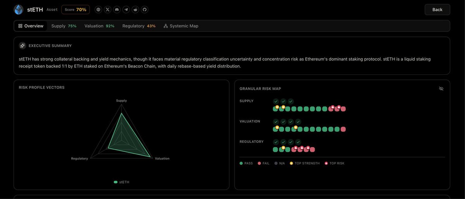Click the Valuation axis label on radar chart

pos(162,159)
